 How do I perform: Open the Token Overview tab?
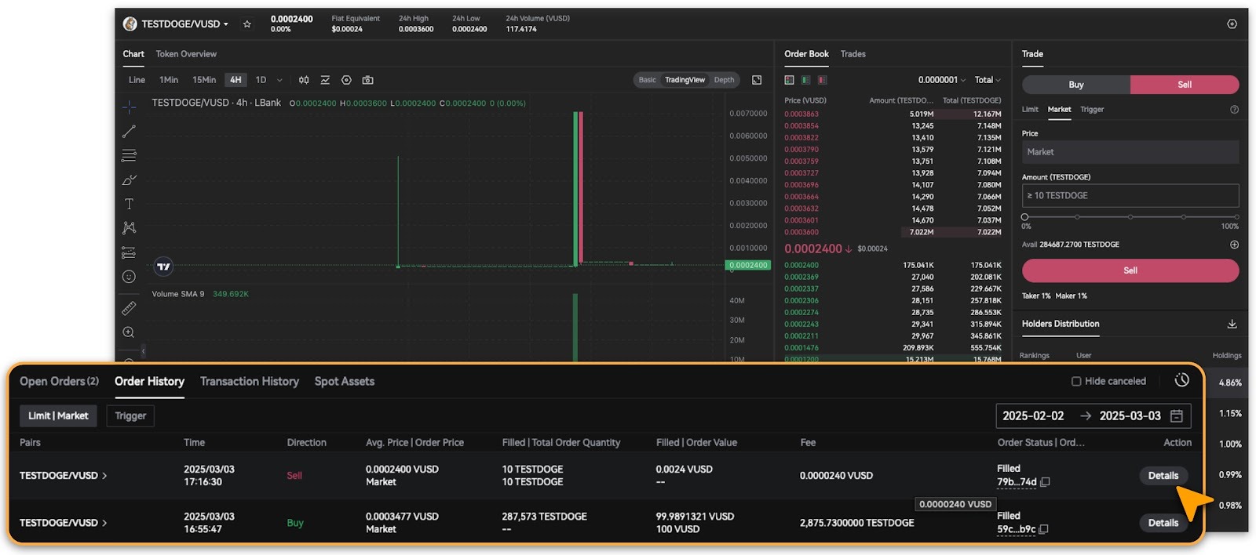click(186, 54)
